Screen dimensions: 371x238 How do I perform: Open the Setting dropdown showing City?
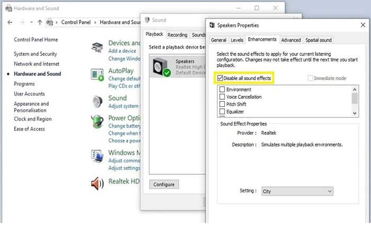point(297,191)
